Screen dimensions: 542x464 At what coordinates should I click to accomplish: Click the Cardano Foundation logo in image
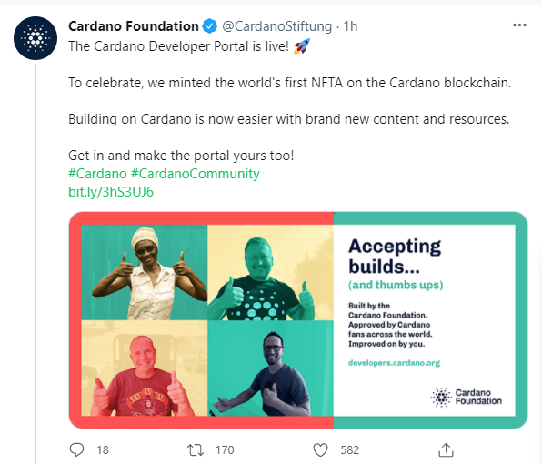click(x=467, y=397)
